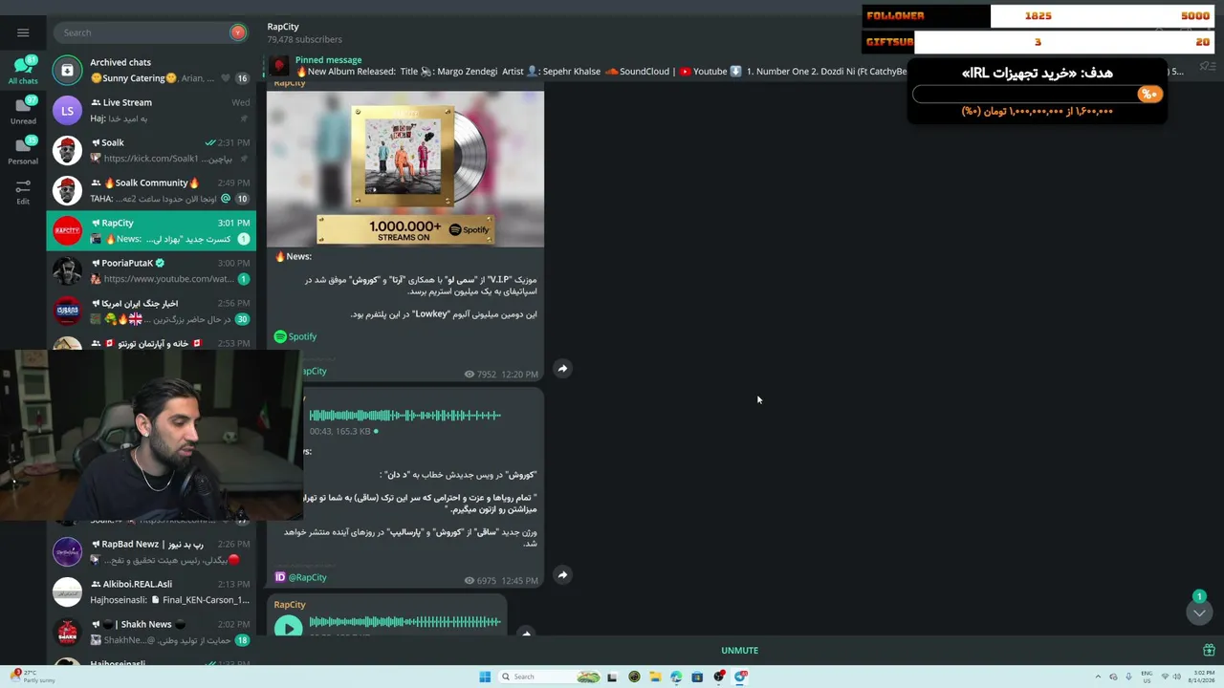Open Microsoft Store from the taskbar

(697, 677)
